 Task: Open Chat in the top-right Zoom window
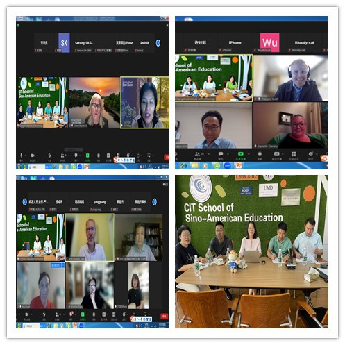(x=221, y=154)
